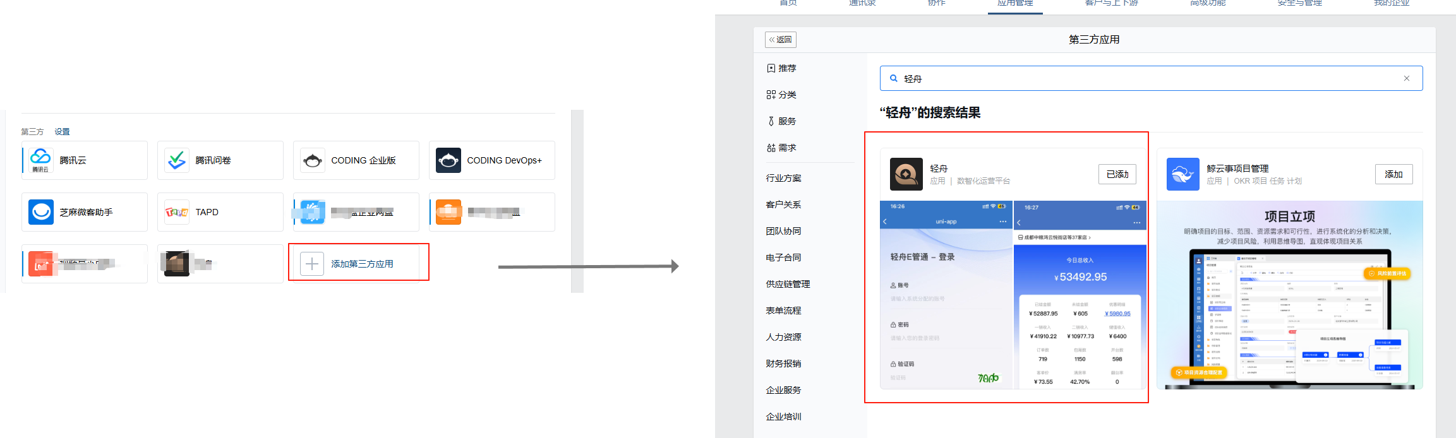This screenshot has height=438, width=1456.
Task: Open the 腾讯问卷 checkmark icon
Action: pyautogui.click(x=177, y=160)
